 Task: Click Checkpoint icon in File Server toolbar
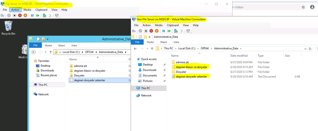click(x=44, y=15)
